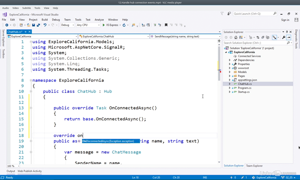The image size is (300, 180).
Task: Click the browser Refresh icon beside IIS Express
Action: coord(124,25)
